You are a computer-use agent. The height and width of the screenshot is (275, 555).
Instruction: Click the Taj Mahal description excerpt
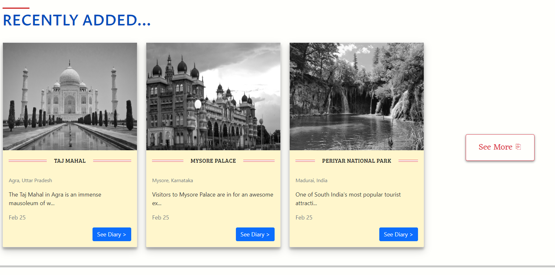tap(55, 199)
